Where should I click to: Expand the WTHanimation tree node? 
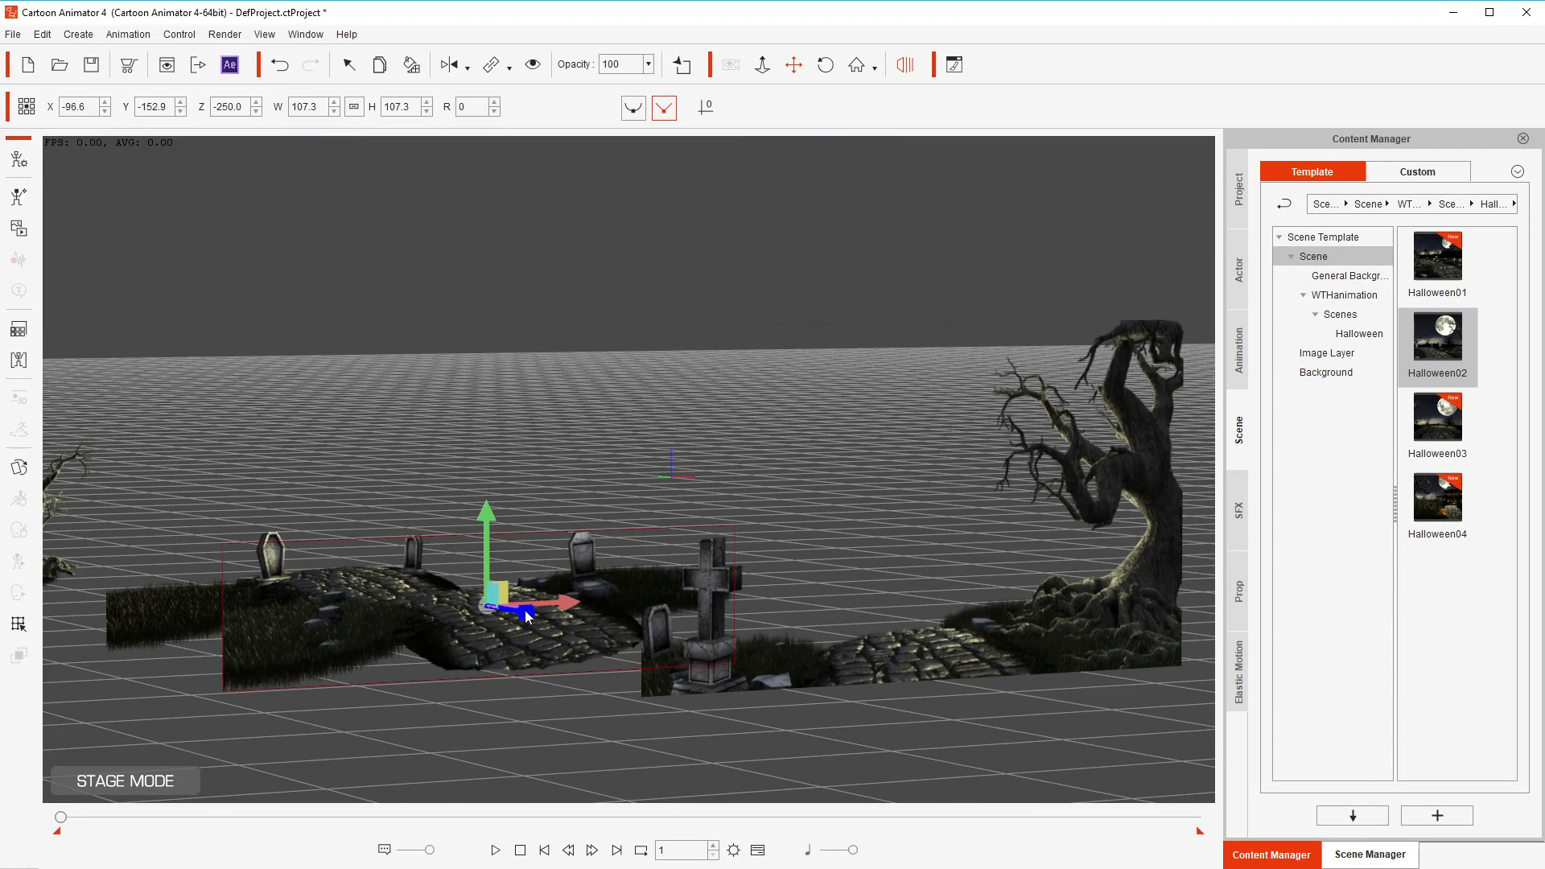coord(1303,295)
